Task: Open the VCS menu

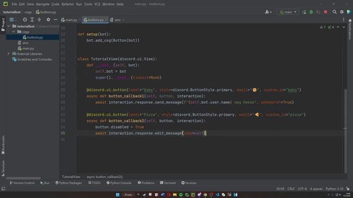Action: tap(97, 4)
